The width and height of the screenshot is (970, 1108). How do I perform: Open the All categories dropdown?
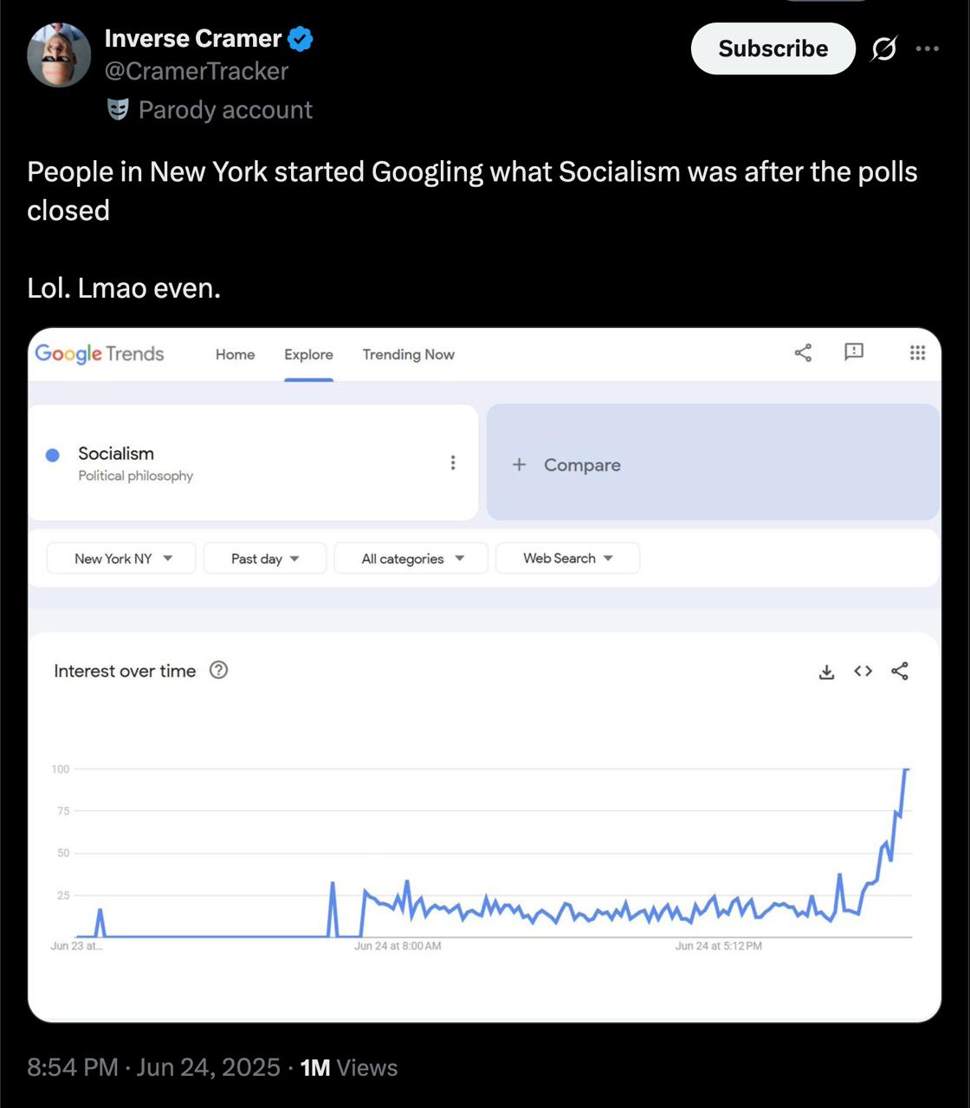pos(411,558)
